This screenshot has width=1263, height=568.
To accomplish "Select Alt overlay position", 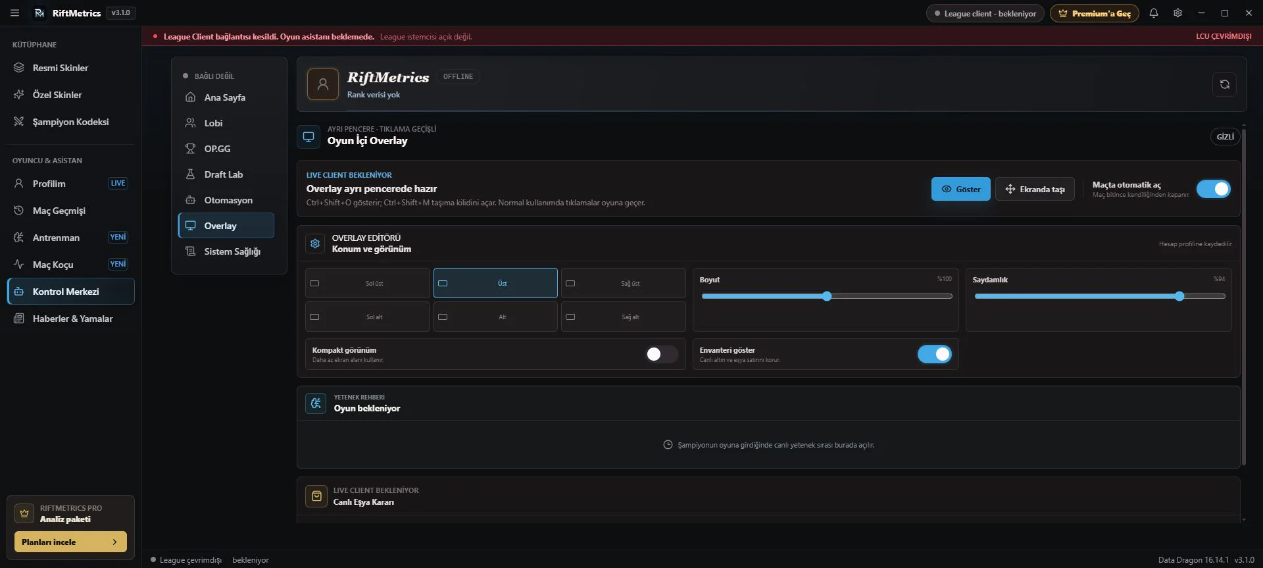I will tap(495, 317).
